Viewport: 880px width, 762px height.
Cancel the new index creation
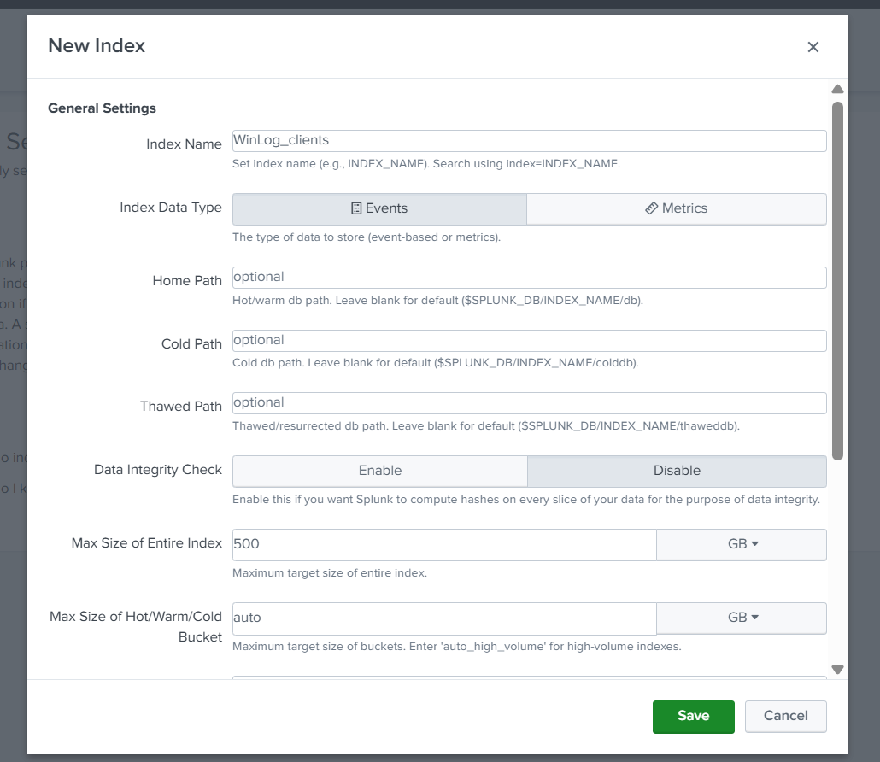coord(785,716)
